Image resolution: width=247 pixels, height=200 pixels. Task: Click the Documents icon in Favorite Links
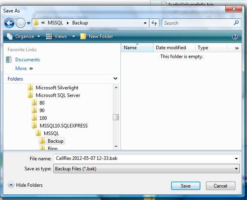(9, 60)
